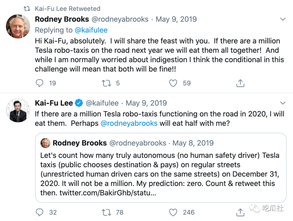Image resolution: width=293 pixels, height=221 pixels.
Task: Open Kai-Fu Lee's profile avatar
Action: pos(18,110)
